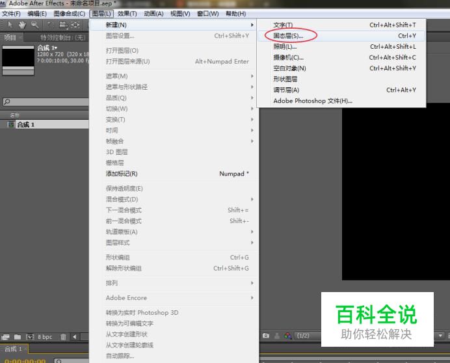
Task: Open the dropdown arrow right of watermark
Action: pos(440,335)
